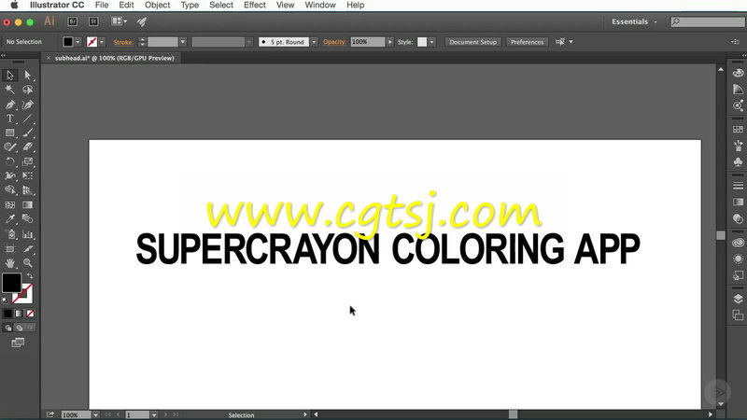
Task: Open the Object menu
Action: (157, 6)
